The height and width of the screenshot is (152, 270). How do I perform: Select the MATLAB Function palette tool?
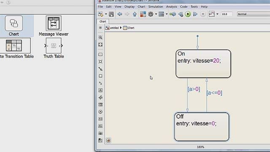point(100,98)
